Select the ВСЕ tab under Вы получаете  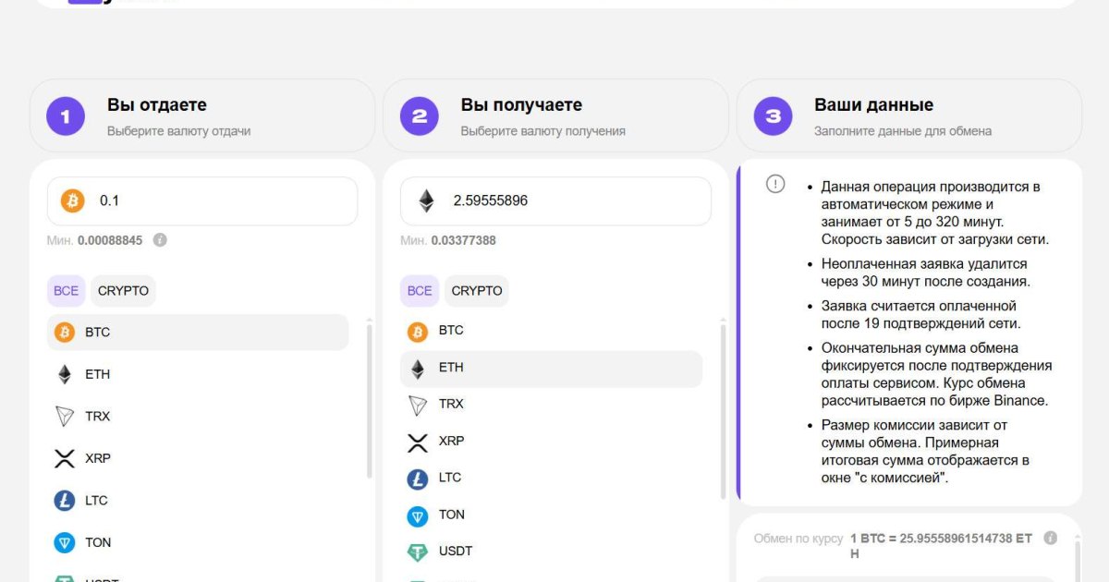[x=420, y=291]
